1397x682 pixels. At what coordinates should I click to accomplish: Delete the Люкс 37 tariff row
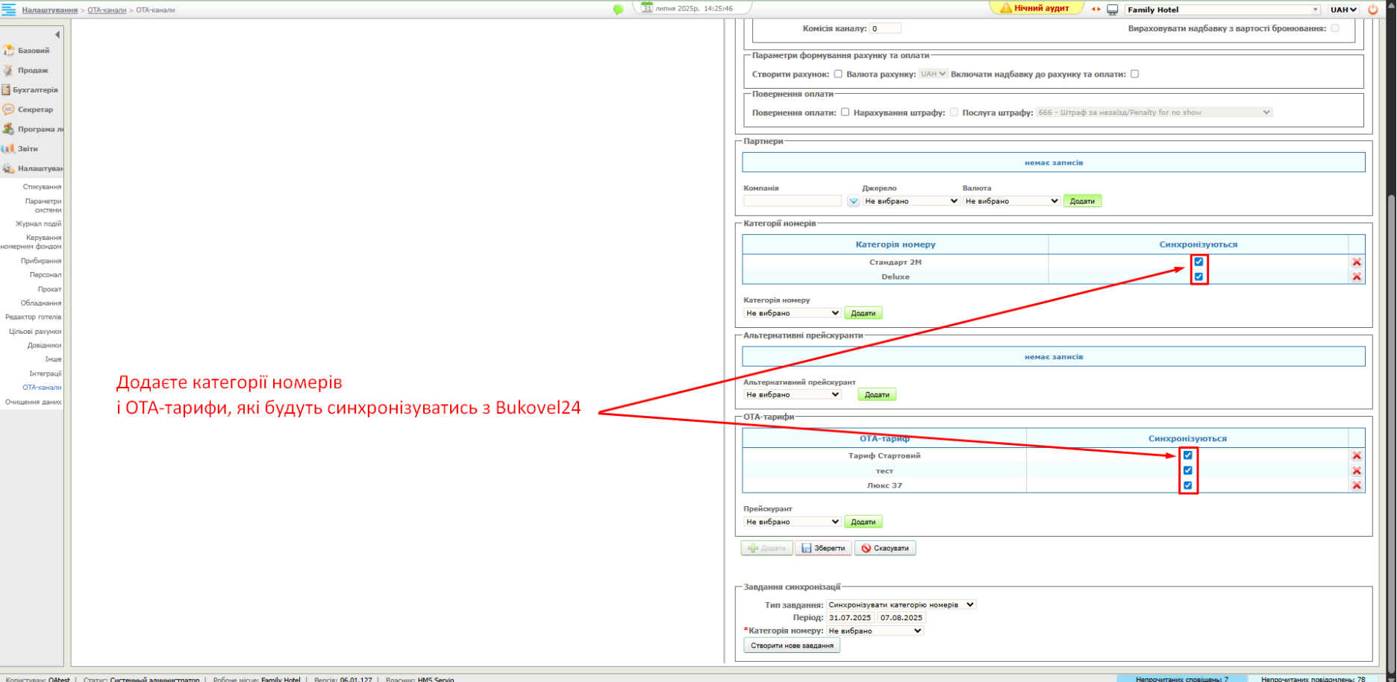[x=1356, y=485]
